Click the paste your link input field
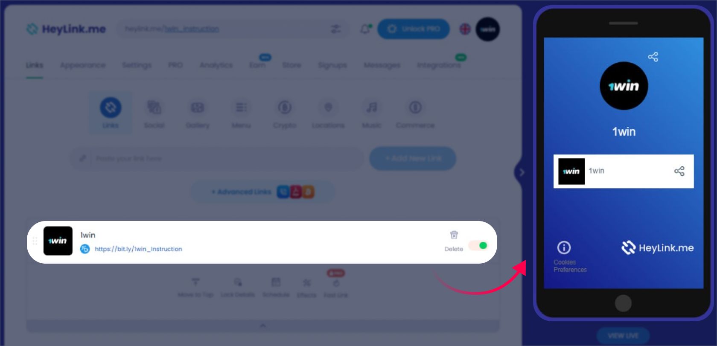 pos(217,158)
